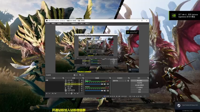Pop out the 混音器 dock with its float icon
Viewport: 200px width, 112px height.
[110, 78]
